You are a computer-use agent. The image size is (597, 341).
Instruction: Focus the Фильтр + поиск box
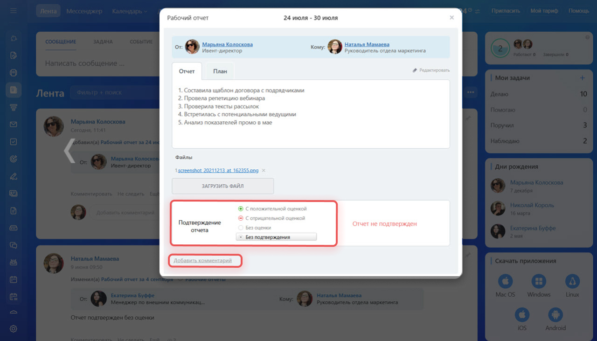tap(114, 92)
